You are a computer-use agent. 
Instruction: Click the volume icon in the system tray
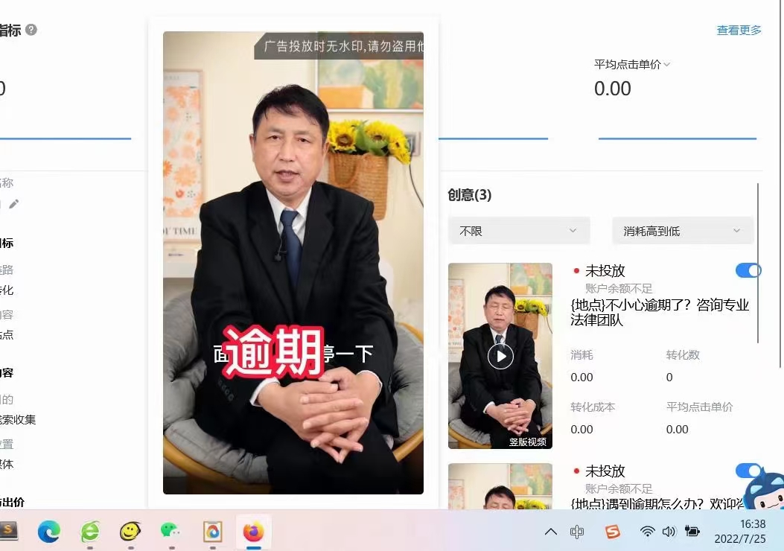[669, 531]
